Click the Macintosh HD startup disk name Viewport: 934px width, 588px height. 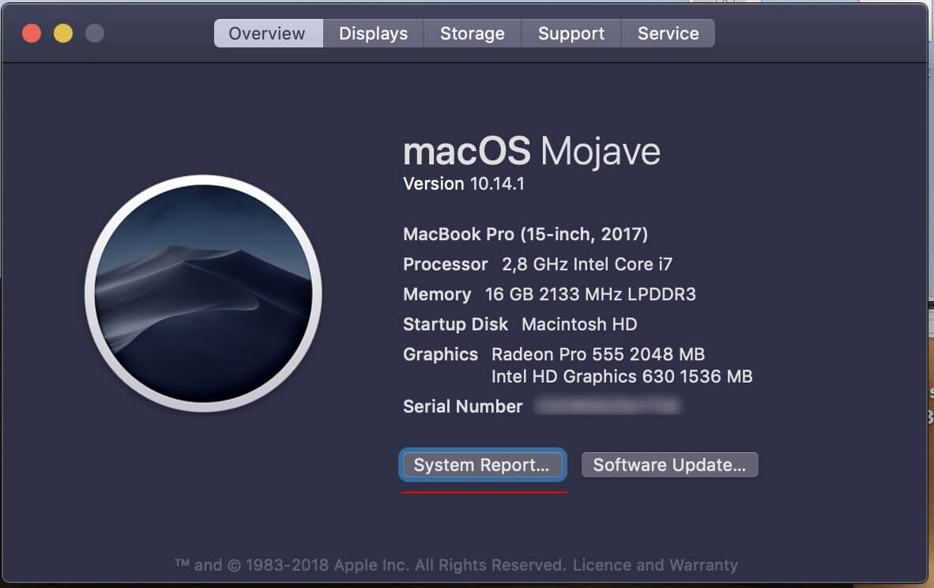point(578,324)
